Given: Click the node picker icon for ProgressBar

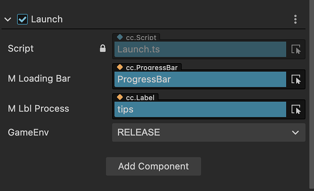Looking at the screenshot, I should (296, 79).
